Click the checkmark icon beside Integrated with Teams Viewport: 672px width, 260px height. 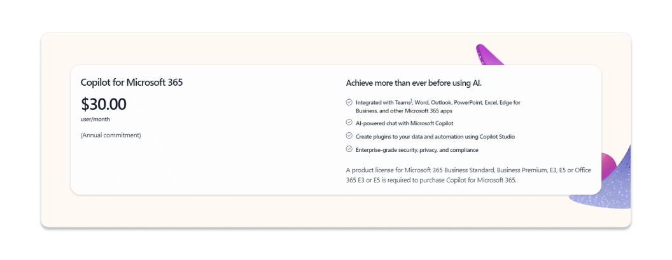349,102
